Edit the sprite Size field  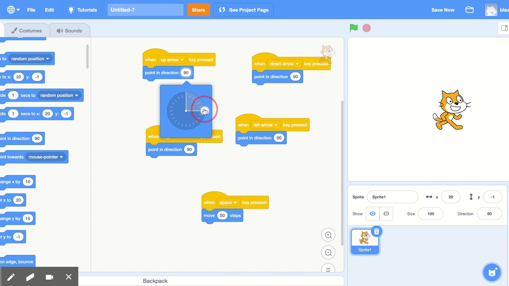click(x=431, y=214)
